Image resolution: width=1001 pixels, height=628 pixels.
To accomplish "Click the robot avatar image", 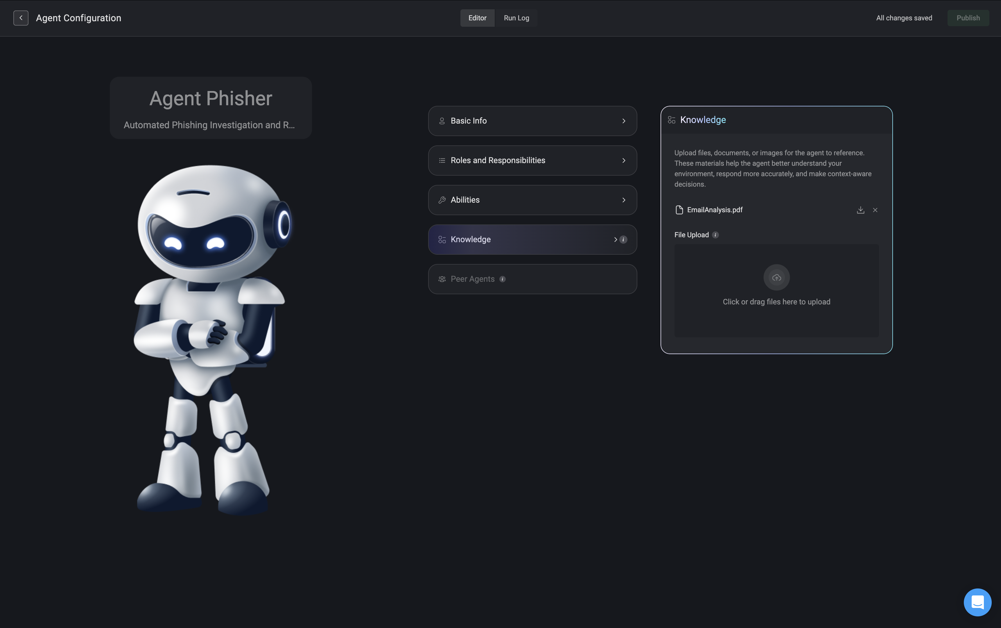I will 213,340.
